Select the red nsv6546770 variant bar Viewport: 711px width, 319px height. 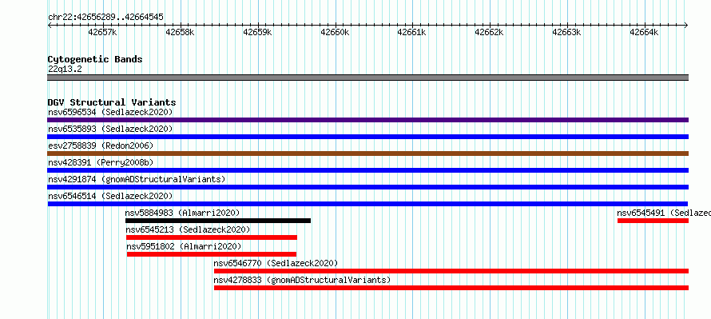[451, 271]
